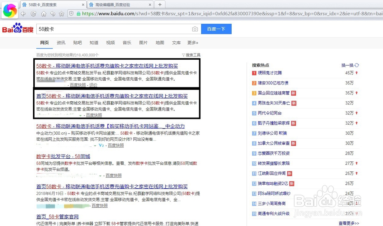Viewport: 383px width, 226px height.
Task: Open the 2018年6月19日 首页58数卡 result title
Action: coord(112,187)
